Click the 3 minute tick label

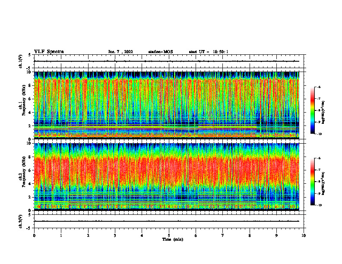[115, 236]
